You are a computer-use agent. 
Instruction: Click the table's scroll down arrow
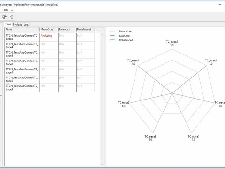coord(102,164)
